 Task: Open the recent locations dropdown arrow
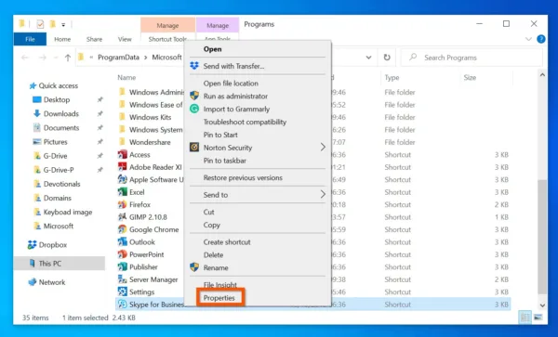point(56,58)
